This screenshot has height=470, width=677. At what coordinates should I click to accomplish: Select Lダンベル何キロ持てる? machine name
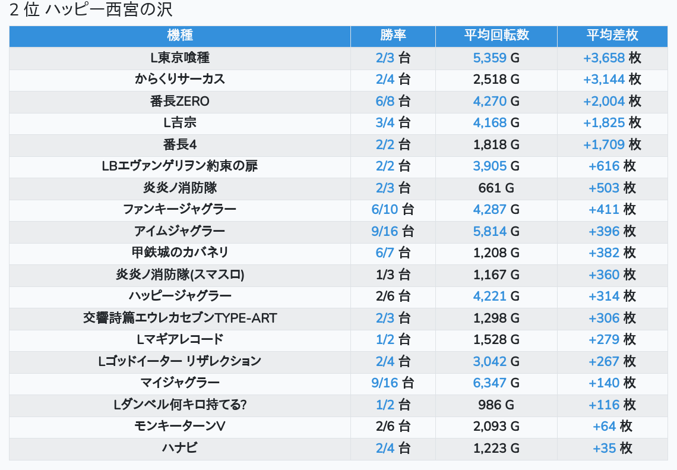click(x=179, y=405)
